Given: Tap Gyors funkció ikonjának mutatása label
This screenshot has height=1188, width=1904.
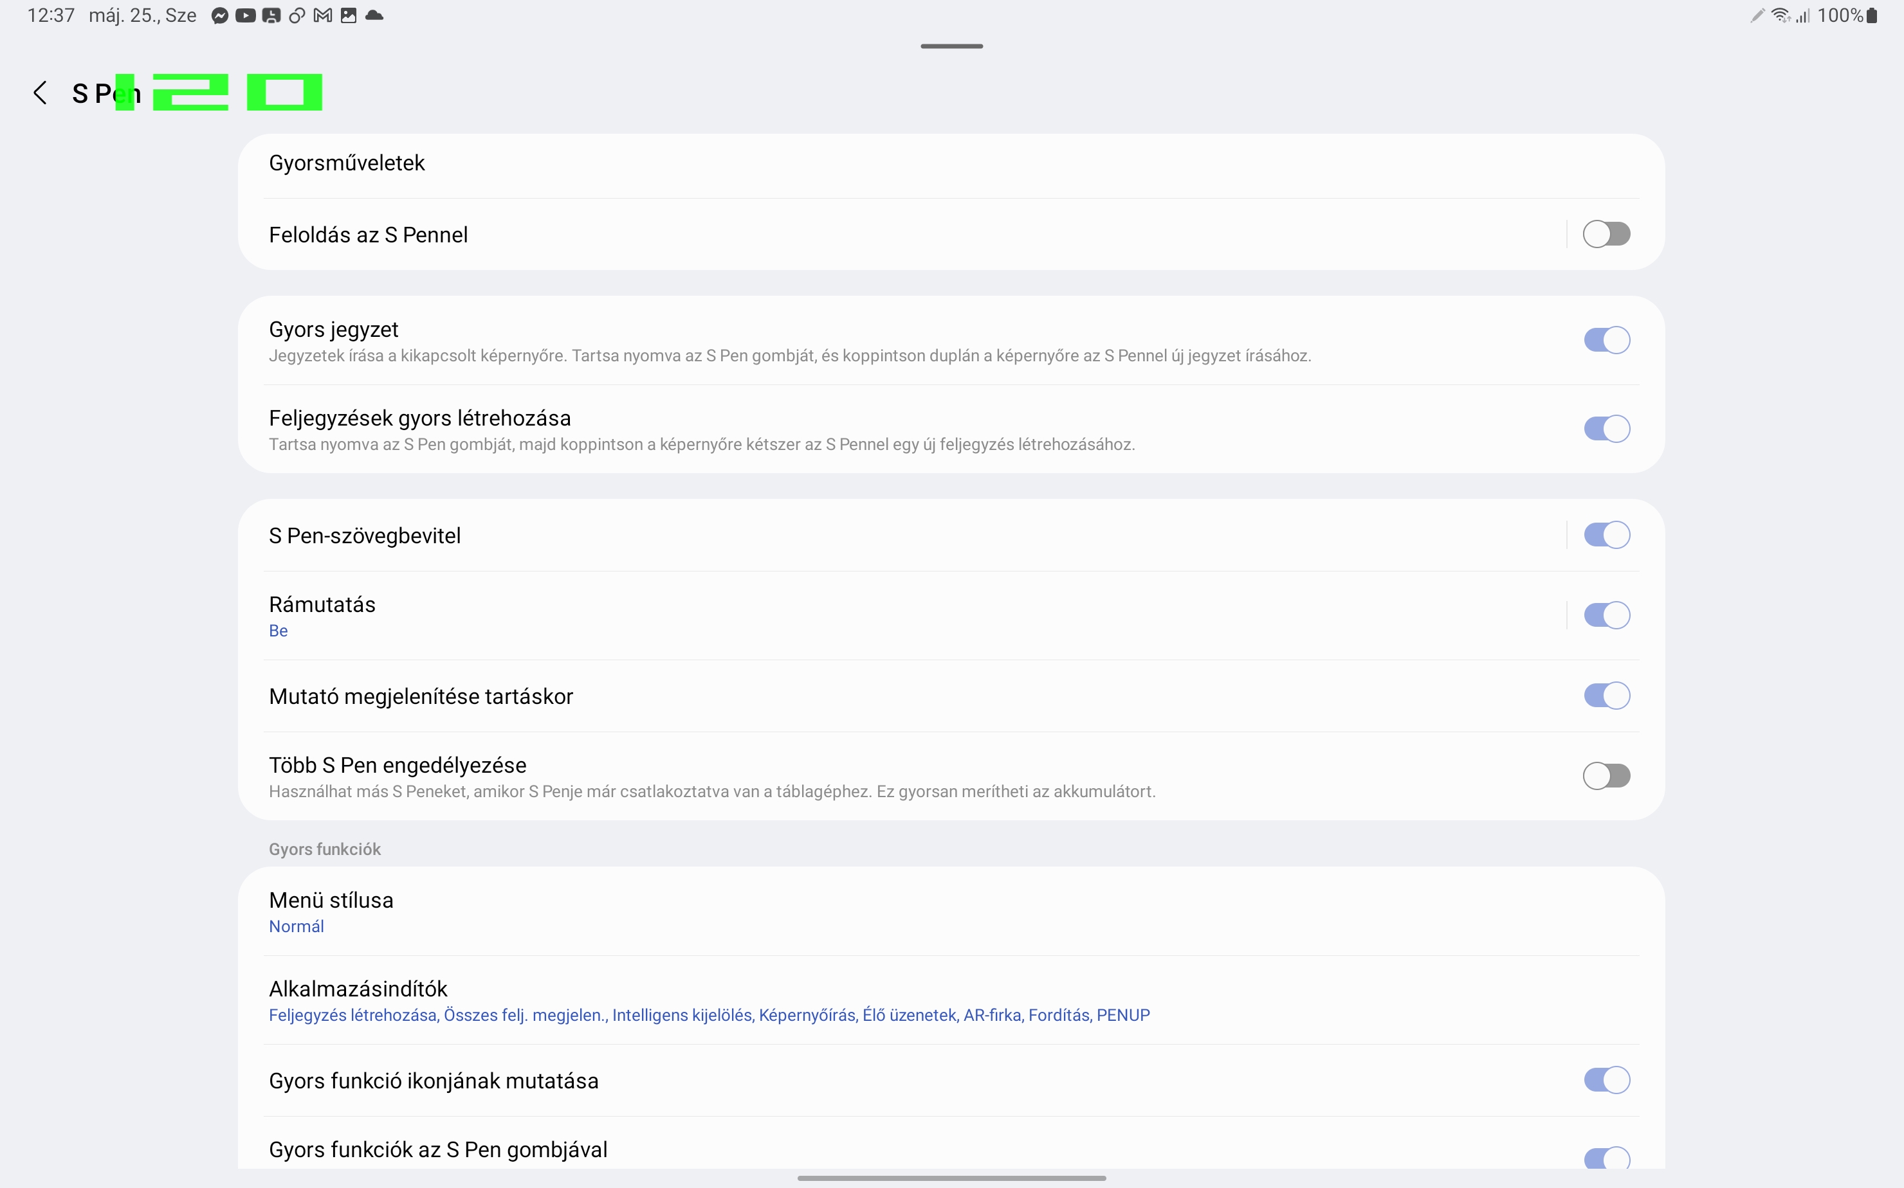Looking at the screenshot, I should pos(434,1081).
